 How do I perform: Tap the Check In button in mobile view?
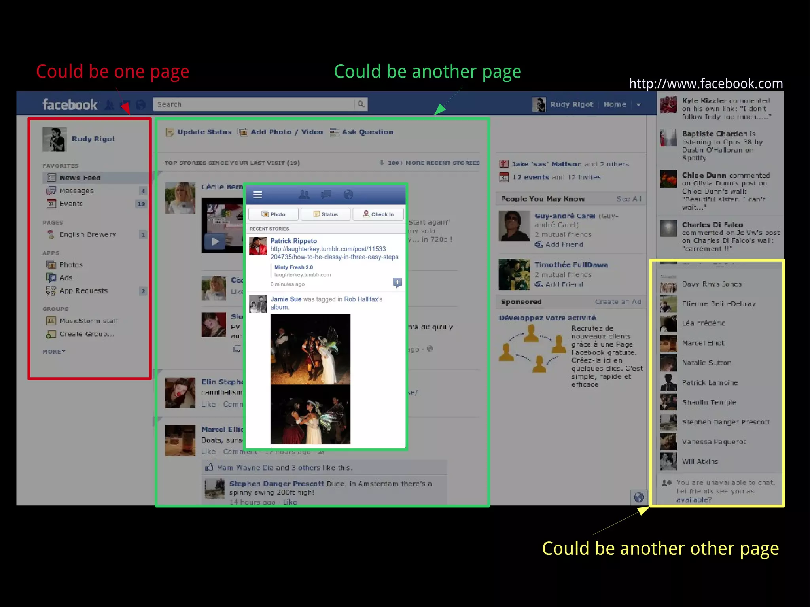(x=378, y=214)
